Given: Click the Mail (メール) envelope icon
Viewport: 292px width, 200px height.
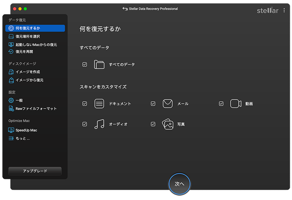Looking at the screenshot, I should click(x=168, y=104).
